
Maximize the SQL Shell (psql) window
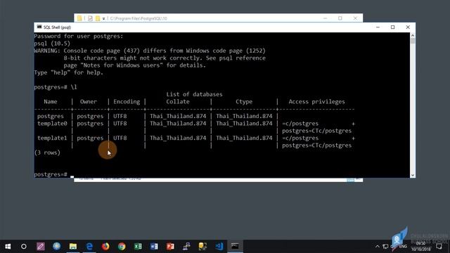392,27
